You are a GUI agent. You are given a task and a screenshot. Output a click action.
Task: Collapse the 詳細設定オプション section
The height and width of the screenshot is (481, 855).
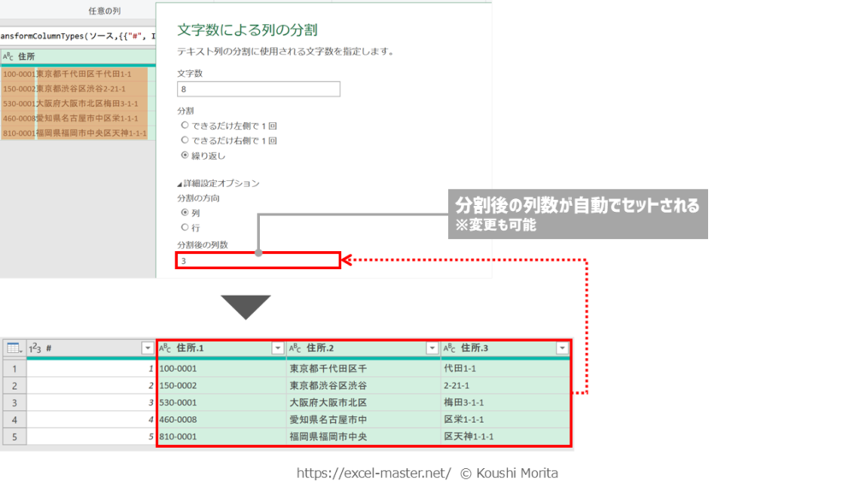180,184
